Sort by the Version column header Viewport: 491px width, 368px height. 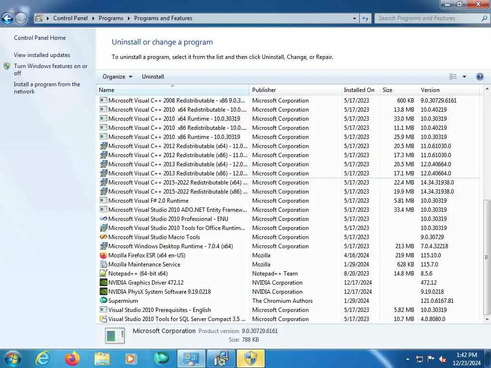point(448,90)
